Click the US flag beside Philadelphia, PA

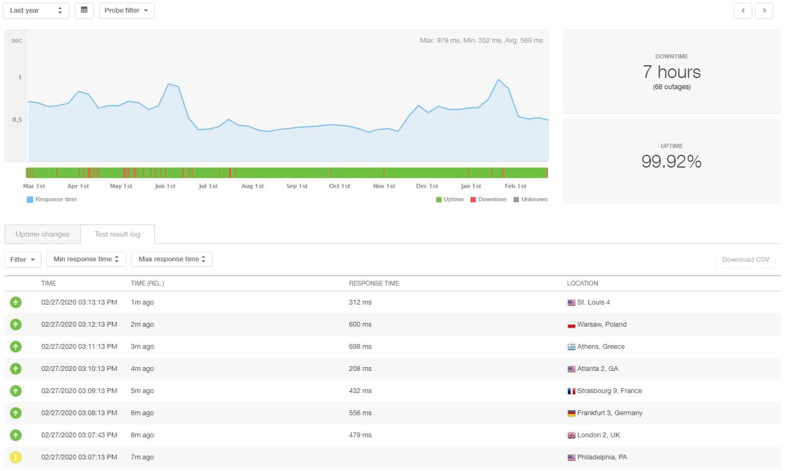click(x=571, y=458)
